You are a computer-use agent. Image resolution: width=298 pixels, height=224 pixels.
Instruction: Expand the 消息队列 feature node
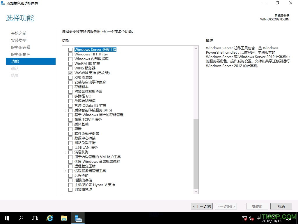click(x=65, y=152)
